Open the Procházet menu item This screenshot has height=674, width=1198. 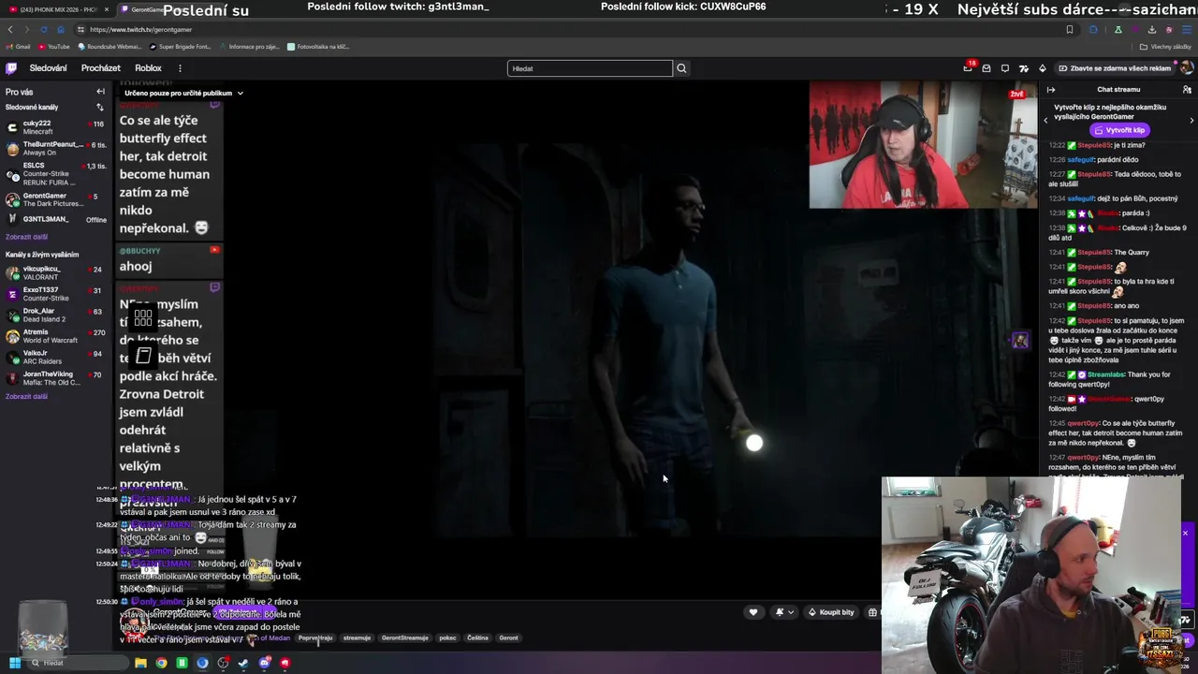(100, 68)
